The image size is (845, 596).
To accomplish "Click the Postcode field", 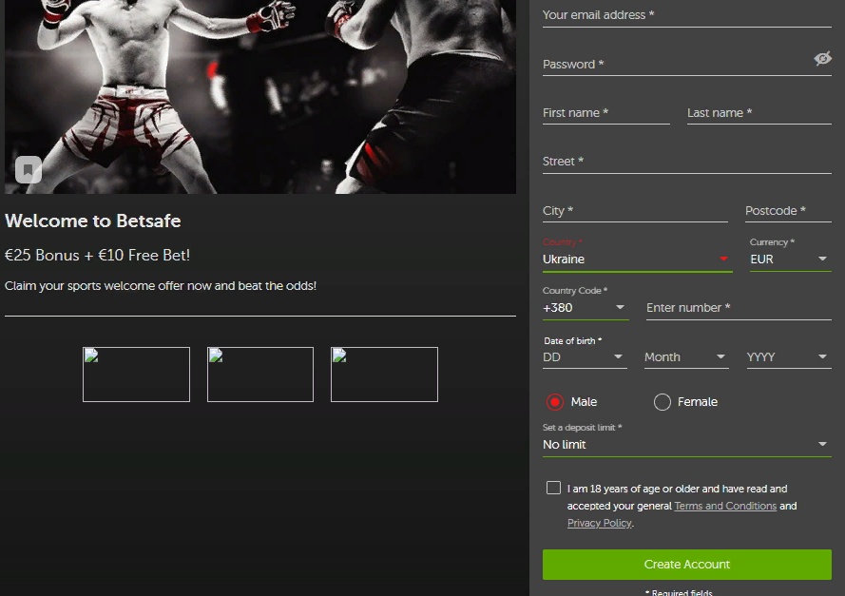I will pyautogui.click(x=788, y=211).
